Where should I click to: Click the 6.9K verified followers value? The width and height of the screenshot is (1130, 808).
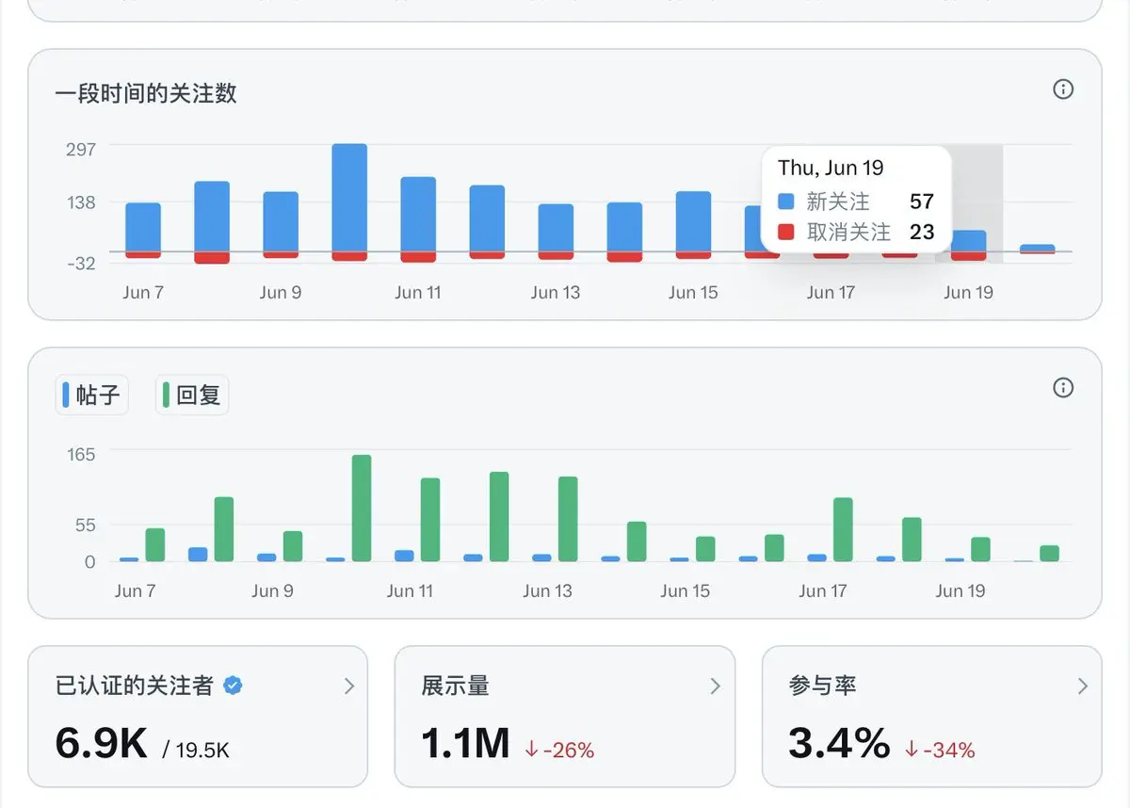tap(102, 744)
